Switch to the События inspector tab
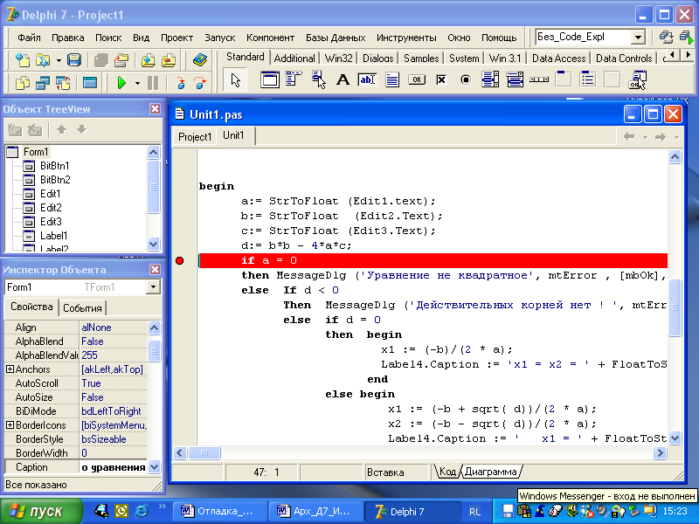Image resolution: width=699 pixels, height=524 pixels. [x=82, y=308]
